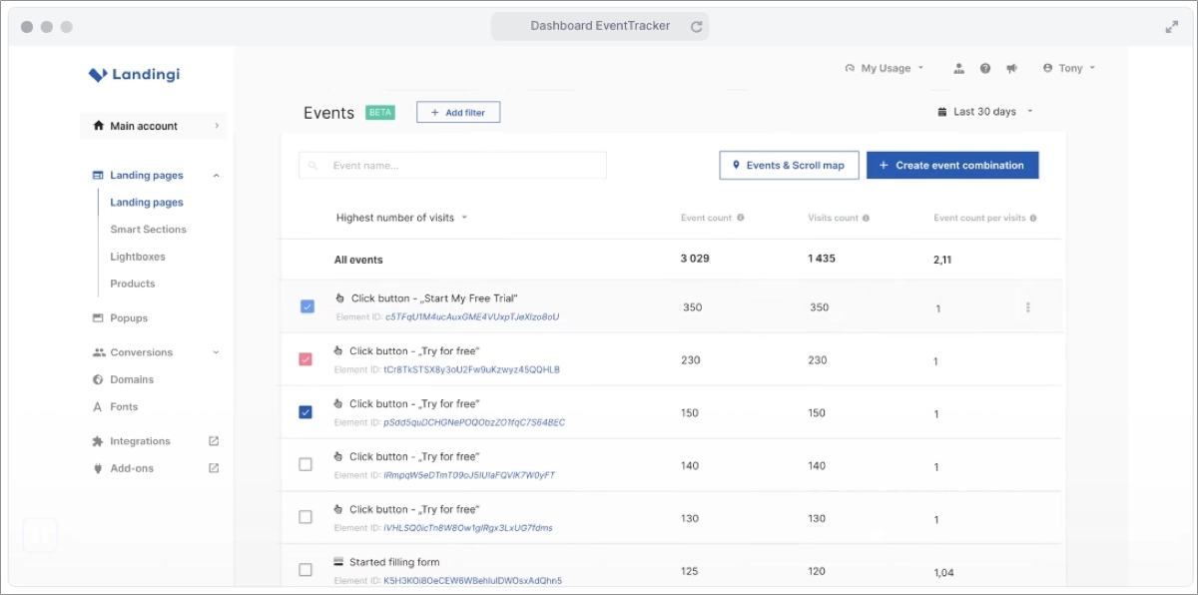The image size is (1198, 595).
Task: Open the help question mark icon
Action: point(985,67)
